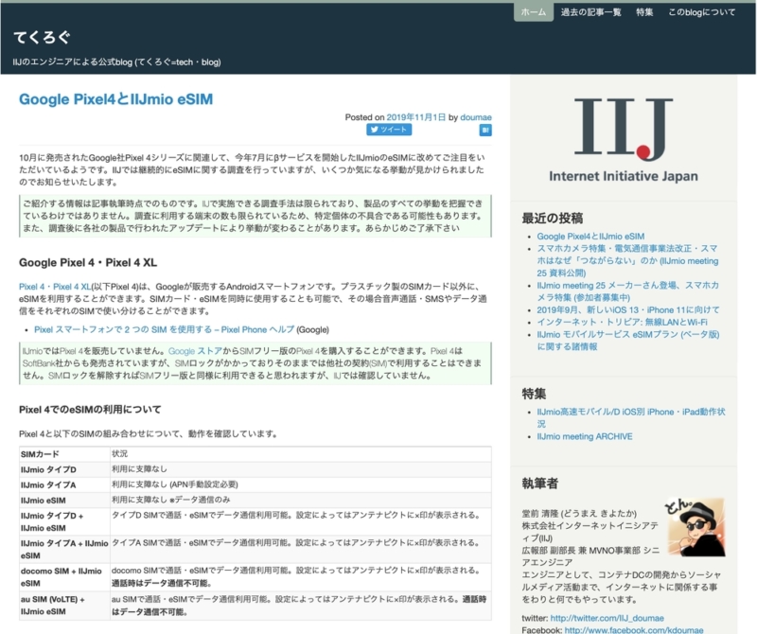Click the Pixel 4でのeSIMの利用について heading

tap(90, 410)
